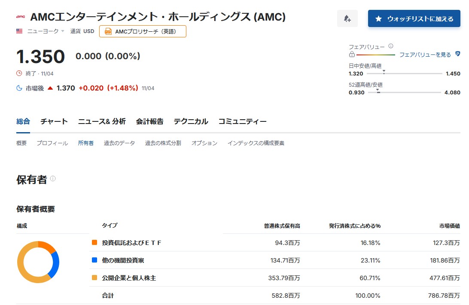
Task: Click info icon next to 保有者 heading
Action: (x=53, y=178)
